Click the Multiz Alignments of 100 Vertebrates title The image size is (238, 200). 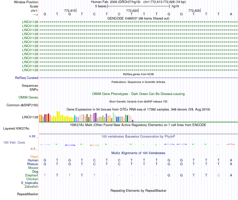point(138,153)
